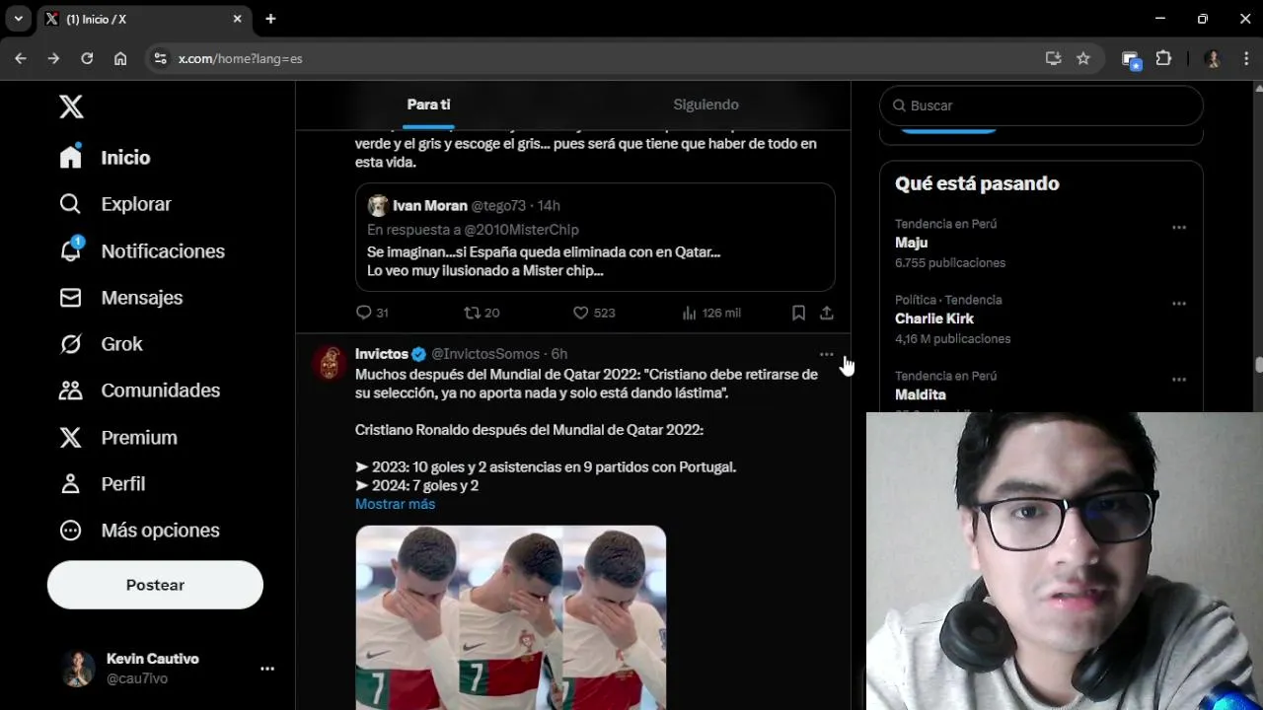Switch to Siguiendo tab
This screenshot has height=710, width=1263.
706,105
